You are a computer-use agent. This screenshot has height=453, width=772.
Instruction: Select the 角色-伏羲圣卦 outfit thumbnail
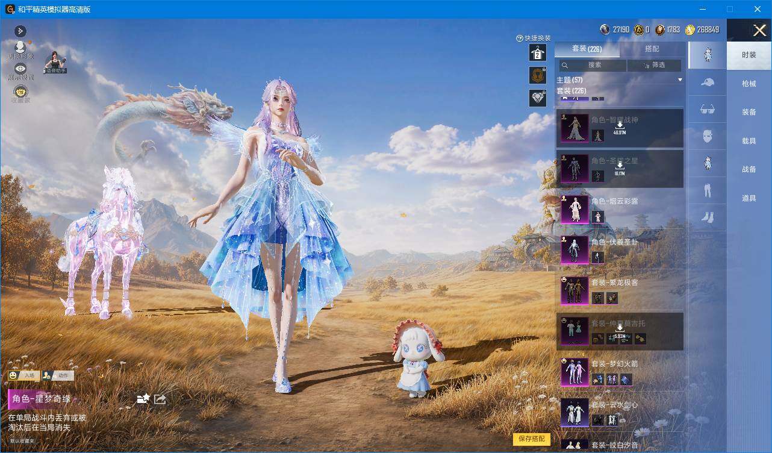574,250
